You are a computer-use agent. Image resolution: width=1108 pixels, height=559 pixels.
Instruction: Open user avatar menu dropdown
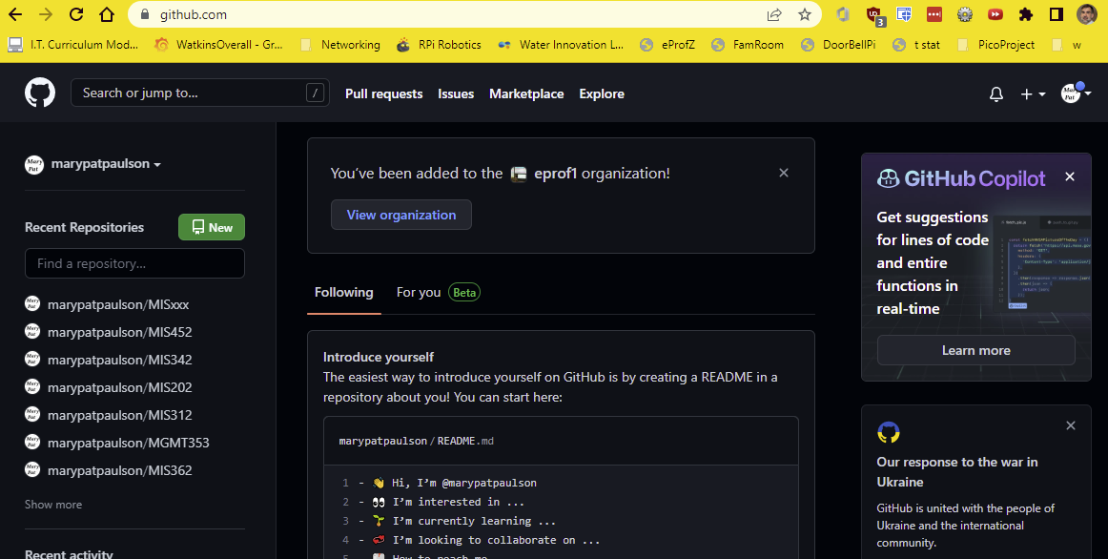(1076, 93)
